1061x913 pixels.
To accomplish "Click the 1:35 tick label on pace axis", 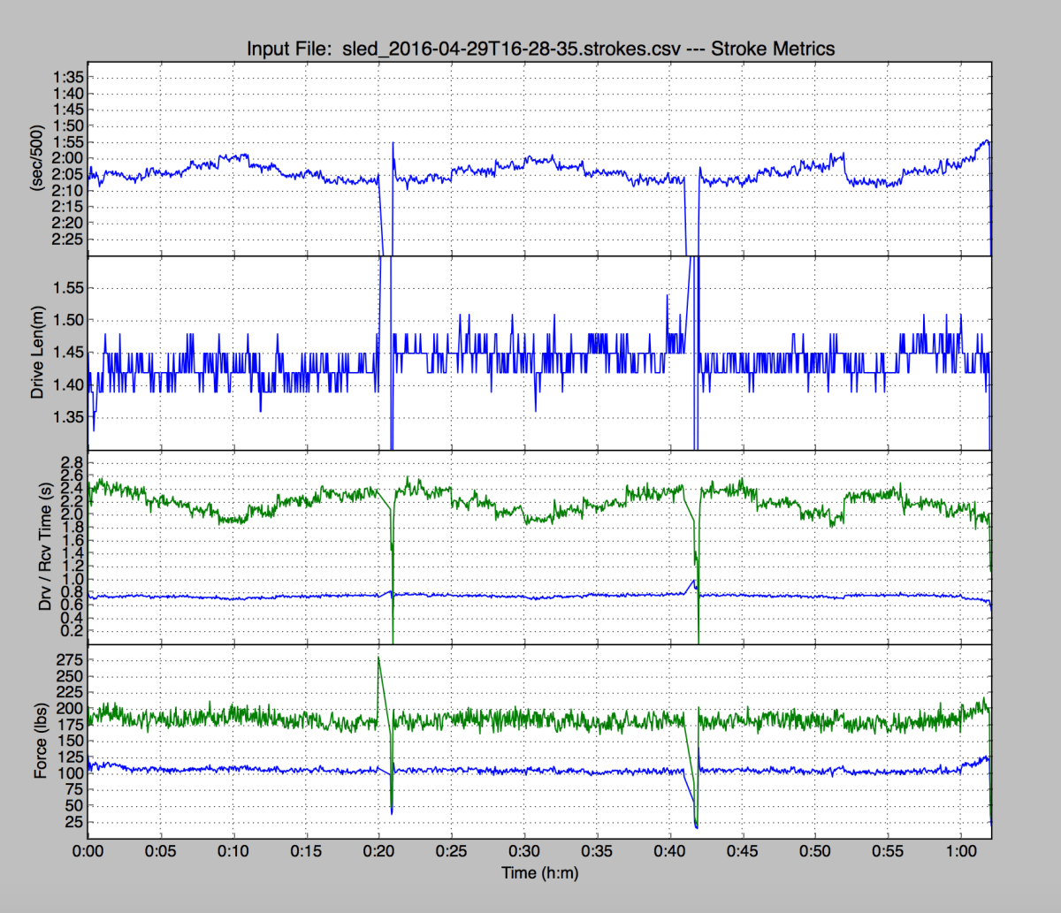I will pyautogui.click(x=69, y=77).
